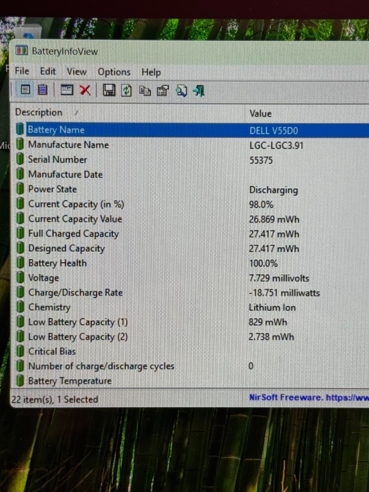Copy selected items toolbar icon
Viewport: 369px width, 492px height.
tap(145, 91)
